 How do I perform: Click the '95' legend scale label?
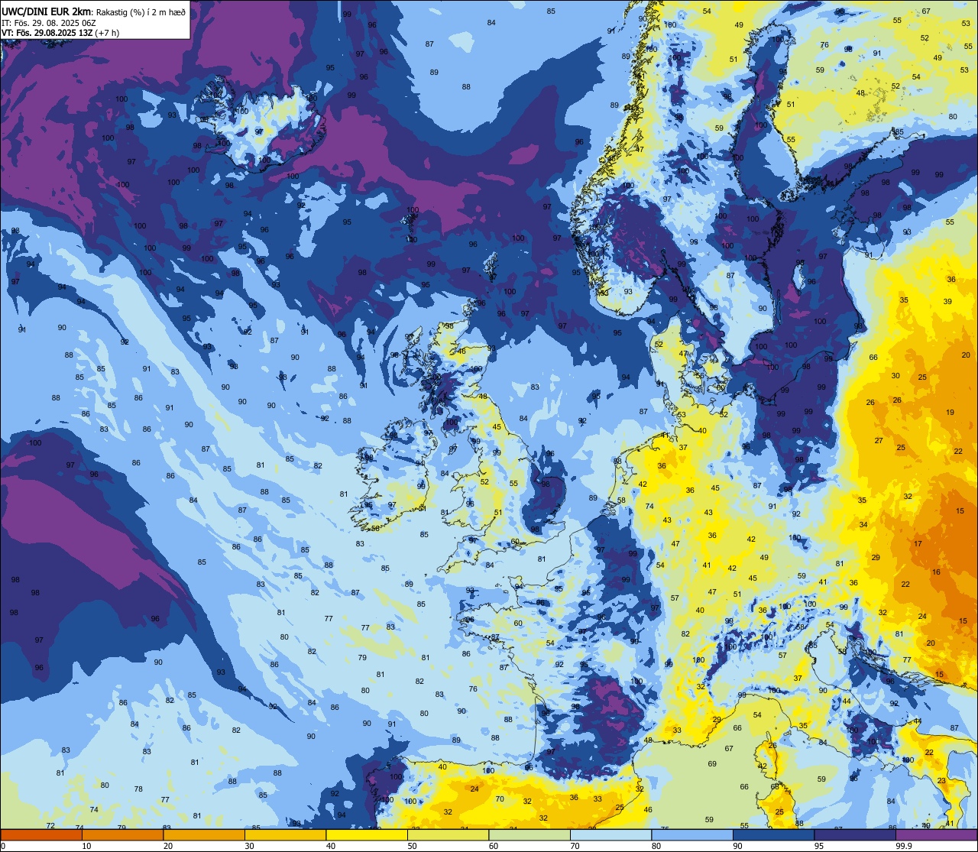point(818,846)
